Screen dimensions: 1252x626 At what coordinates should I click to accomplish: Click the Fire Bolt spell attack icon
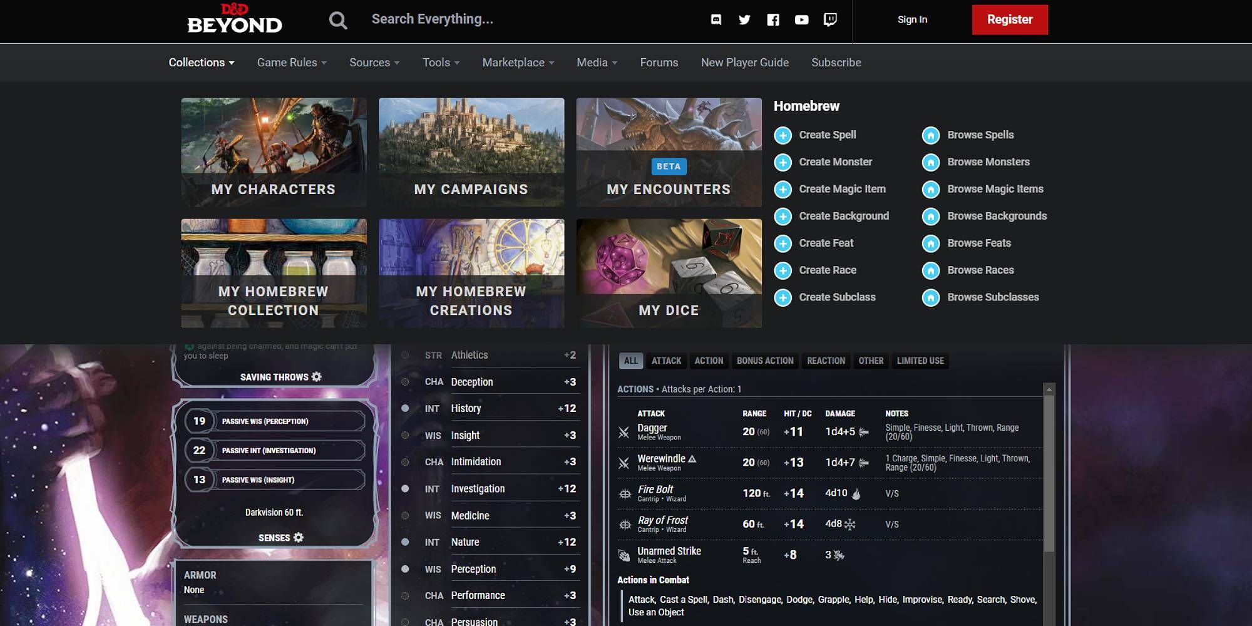pos(625,494)
